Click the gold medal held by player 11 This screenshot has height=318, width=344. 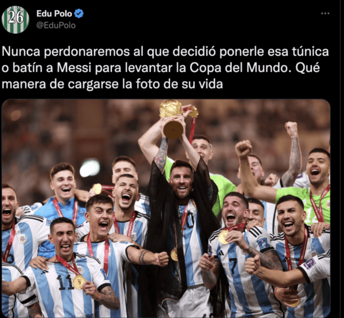pos(79,282)
